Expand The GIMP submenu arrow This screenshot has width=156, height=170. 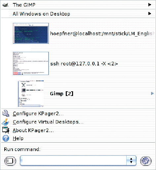tap(150, 5)
